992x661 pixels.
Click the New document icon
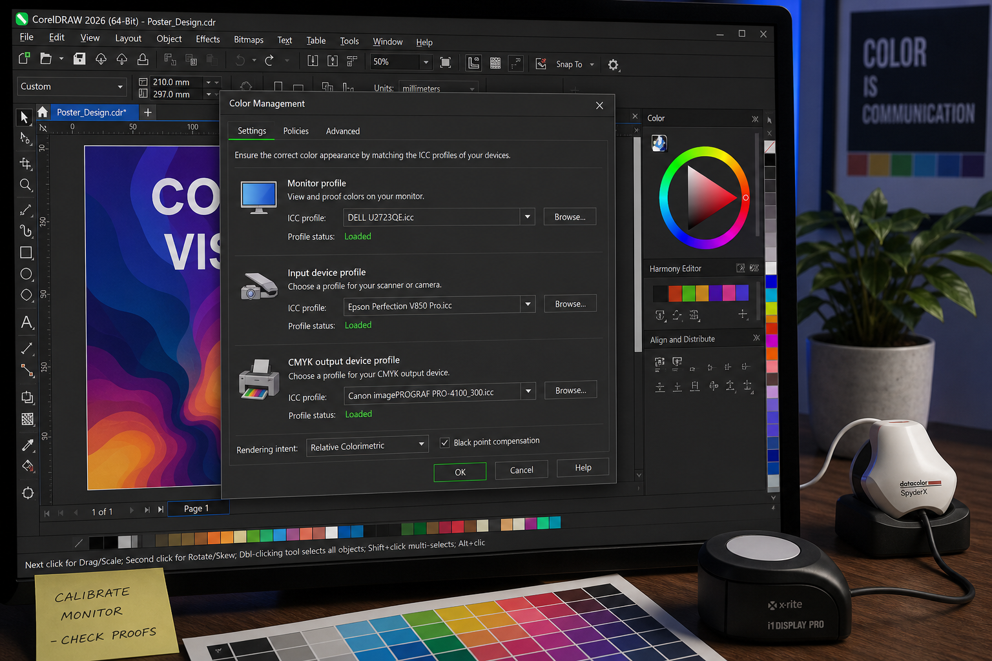pos(25,59)
